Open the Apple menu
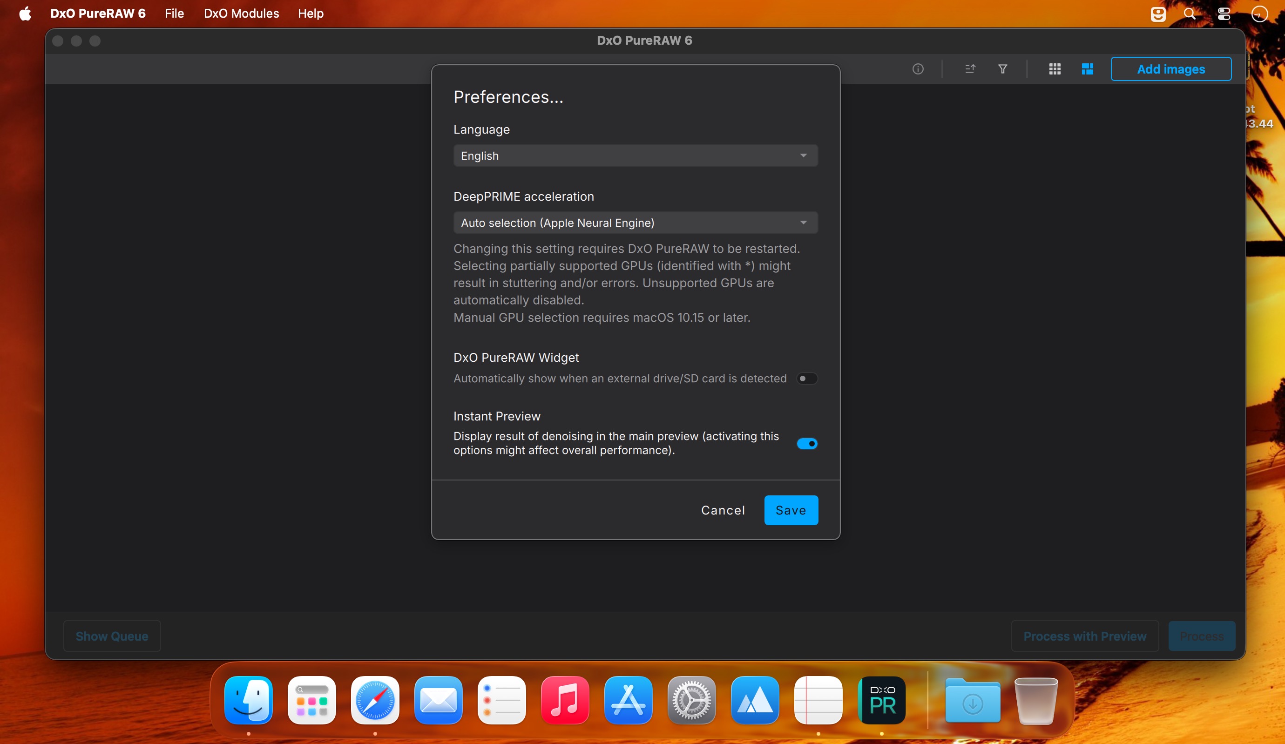The width and height of the screenshot is (1285, 744). pyautogui.click(x=25, y=13)
